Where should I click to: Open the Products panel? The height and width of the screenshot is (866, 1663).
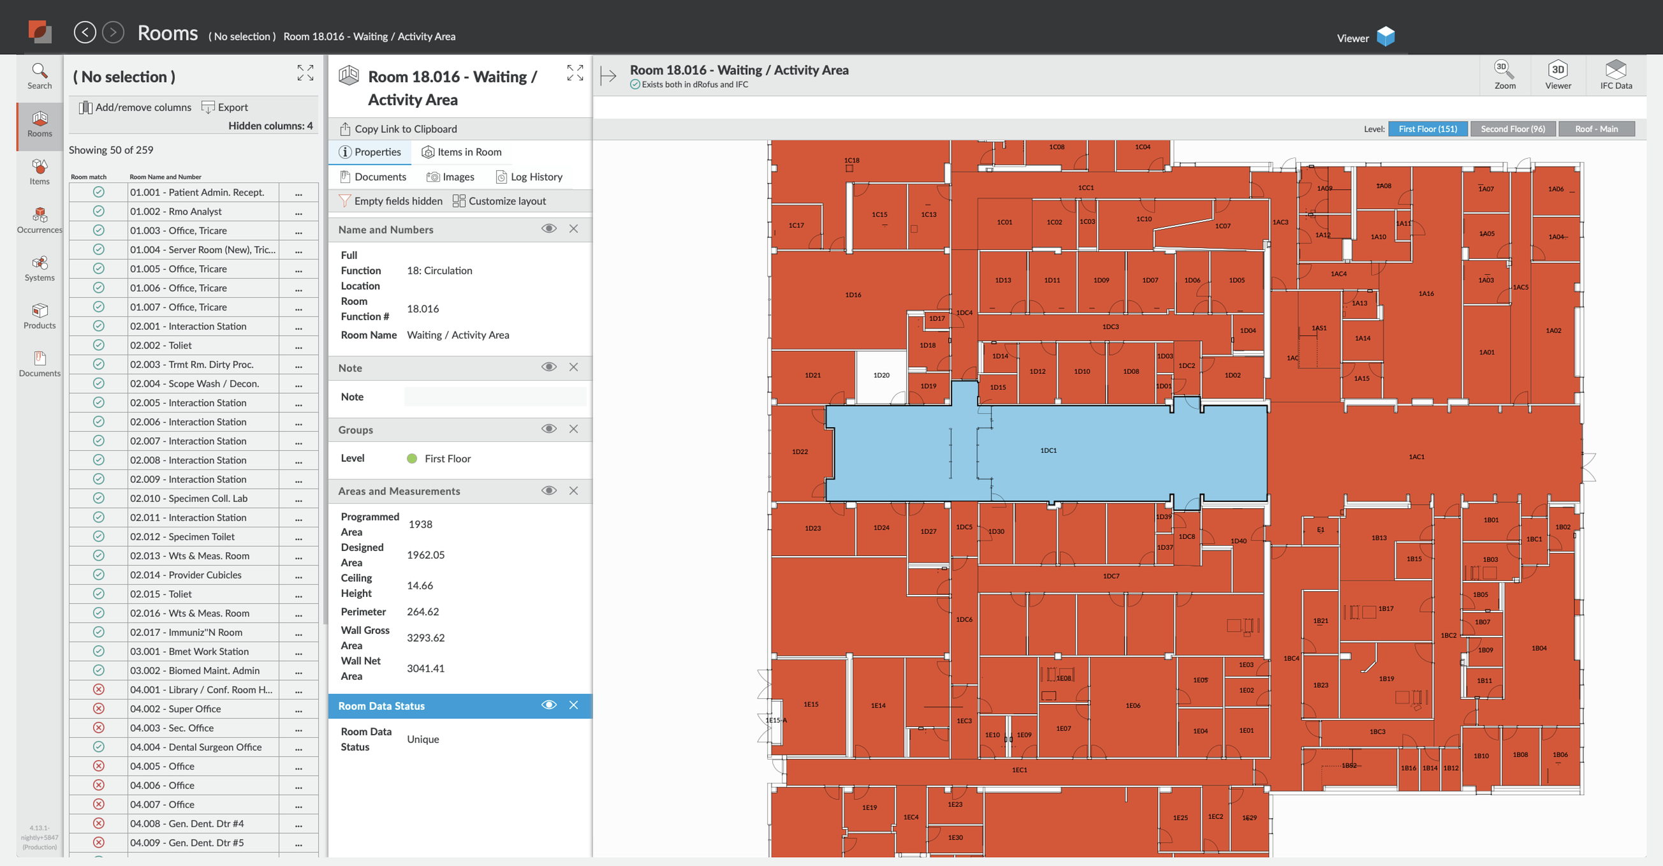tap(39, 314)
